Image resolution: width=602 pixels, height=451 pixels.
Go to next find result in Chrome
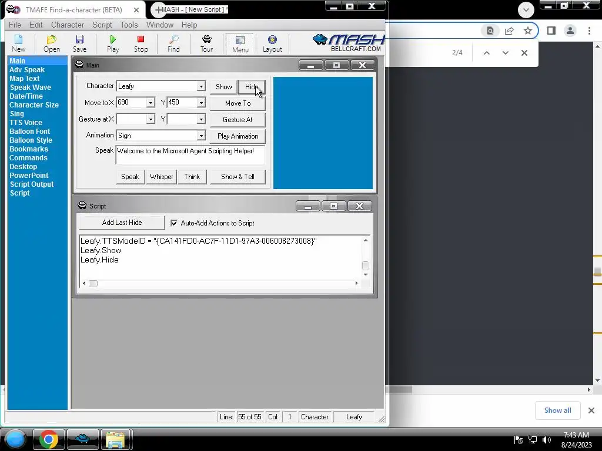click(x=505, y=53)
